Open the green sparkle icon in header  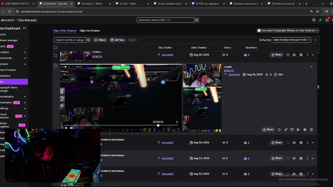pos(320,20)
